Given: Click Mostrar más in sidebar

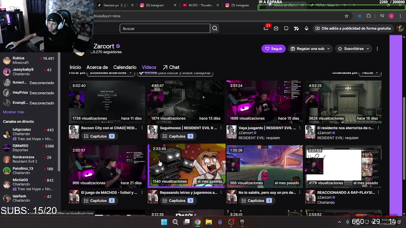Looking at the screenshot, I should 14,112.
